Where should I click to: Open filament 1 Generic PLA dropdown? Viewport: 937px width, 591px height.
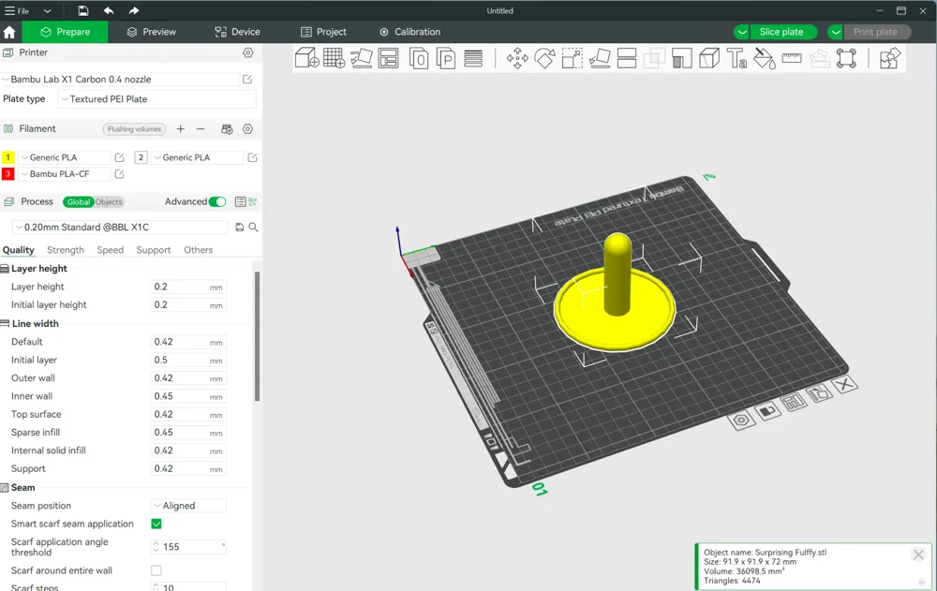[x=65, y=157]
